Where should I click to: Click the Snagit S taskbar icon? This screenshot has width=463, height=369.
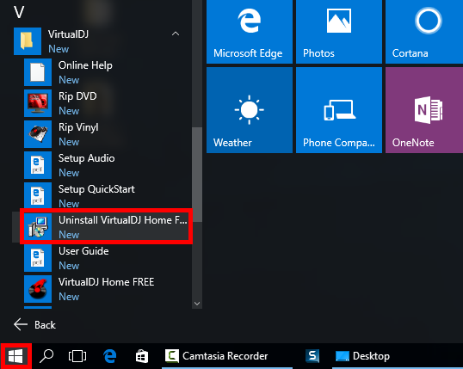coord(312,356)
